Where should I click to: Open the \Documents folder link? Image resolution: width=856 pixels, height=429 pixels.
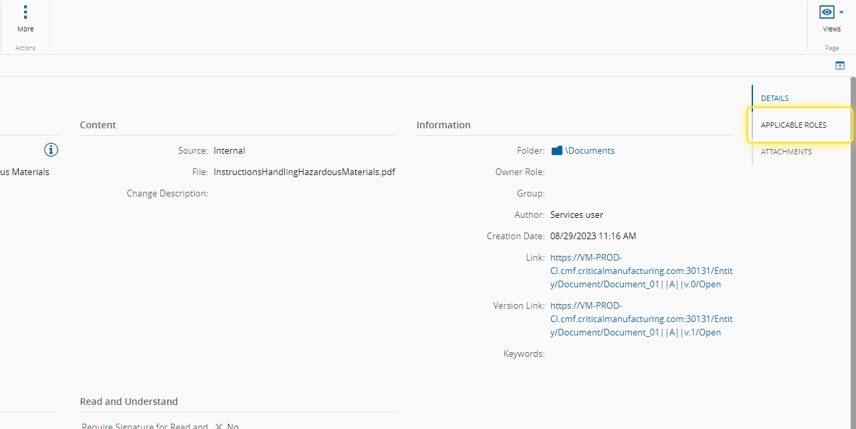[590, 151]
